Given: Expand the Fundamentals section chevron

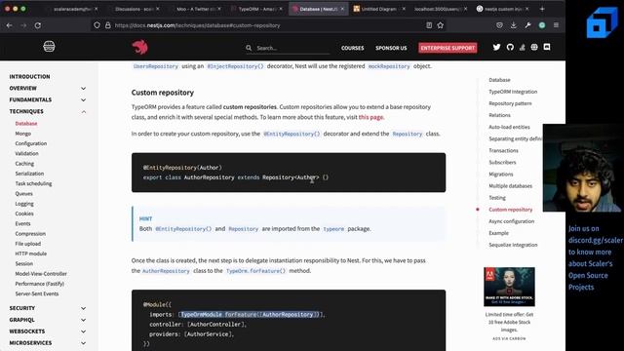Looking at the screenshot, I should [83, 99].
